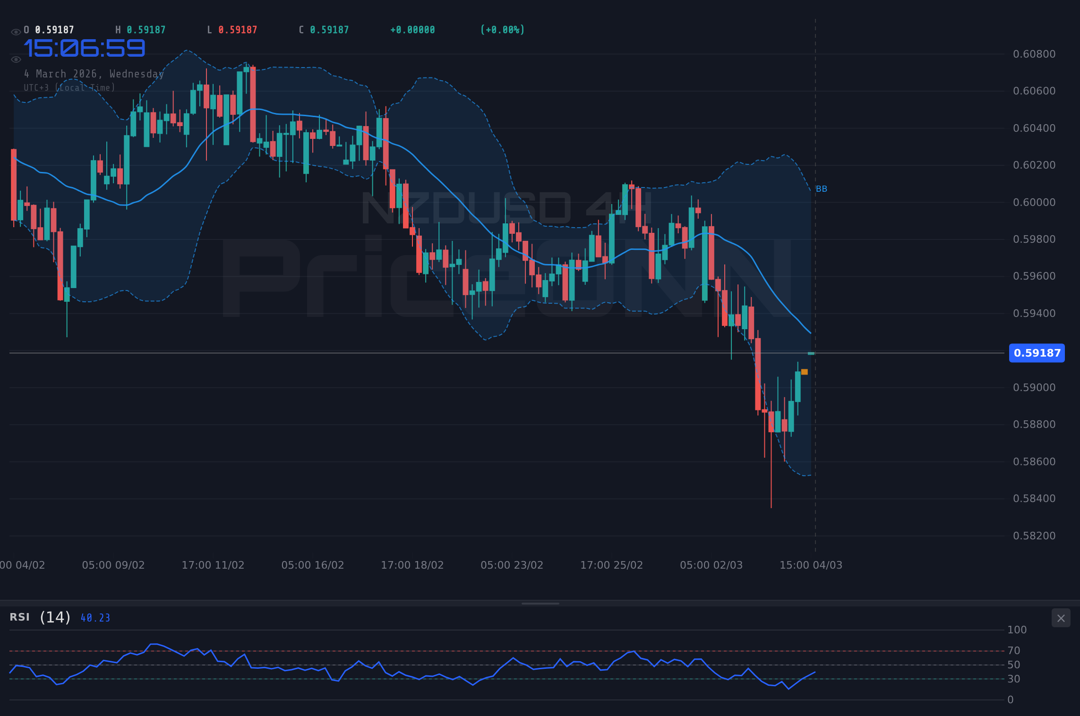Click the C 0.59187 close value
The height and width of the screenshot is (716, 1080).
tap(323, 29)
